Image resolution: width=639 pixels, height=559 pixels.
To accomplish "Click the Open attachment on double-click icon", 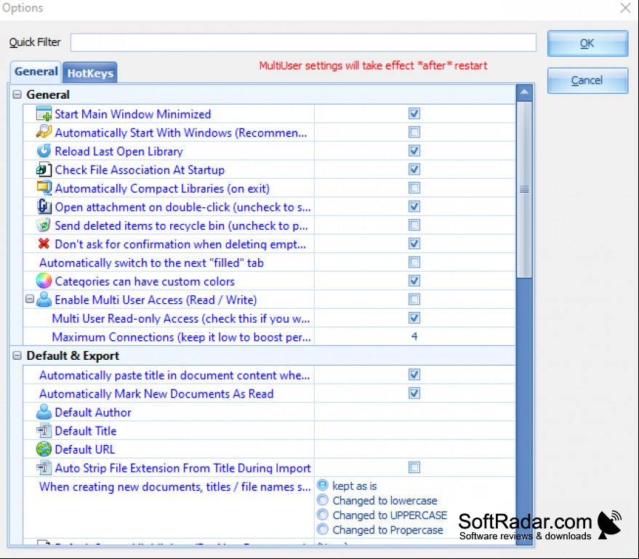I will [x=44, y=206].
